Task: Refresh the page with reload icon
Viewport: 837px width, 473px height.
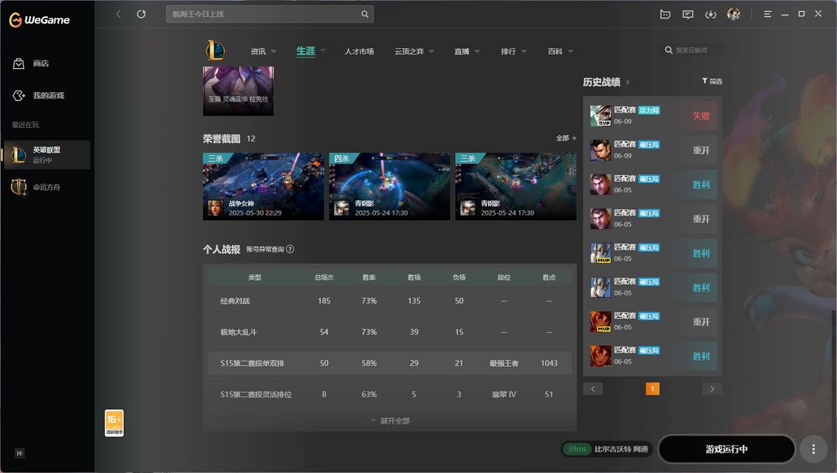Action: click(141, 14)
